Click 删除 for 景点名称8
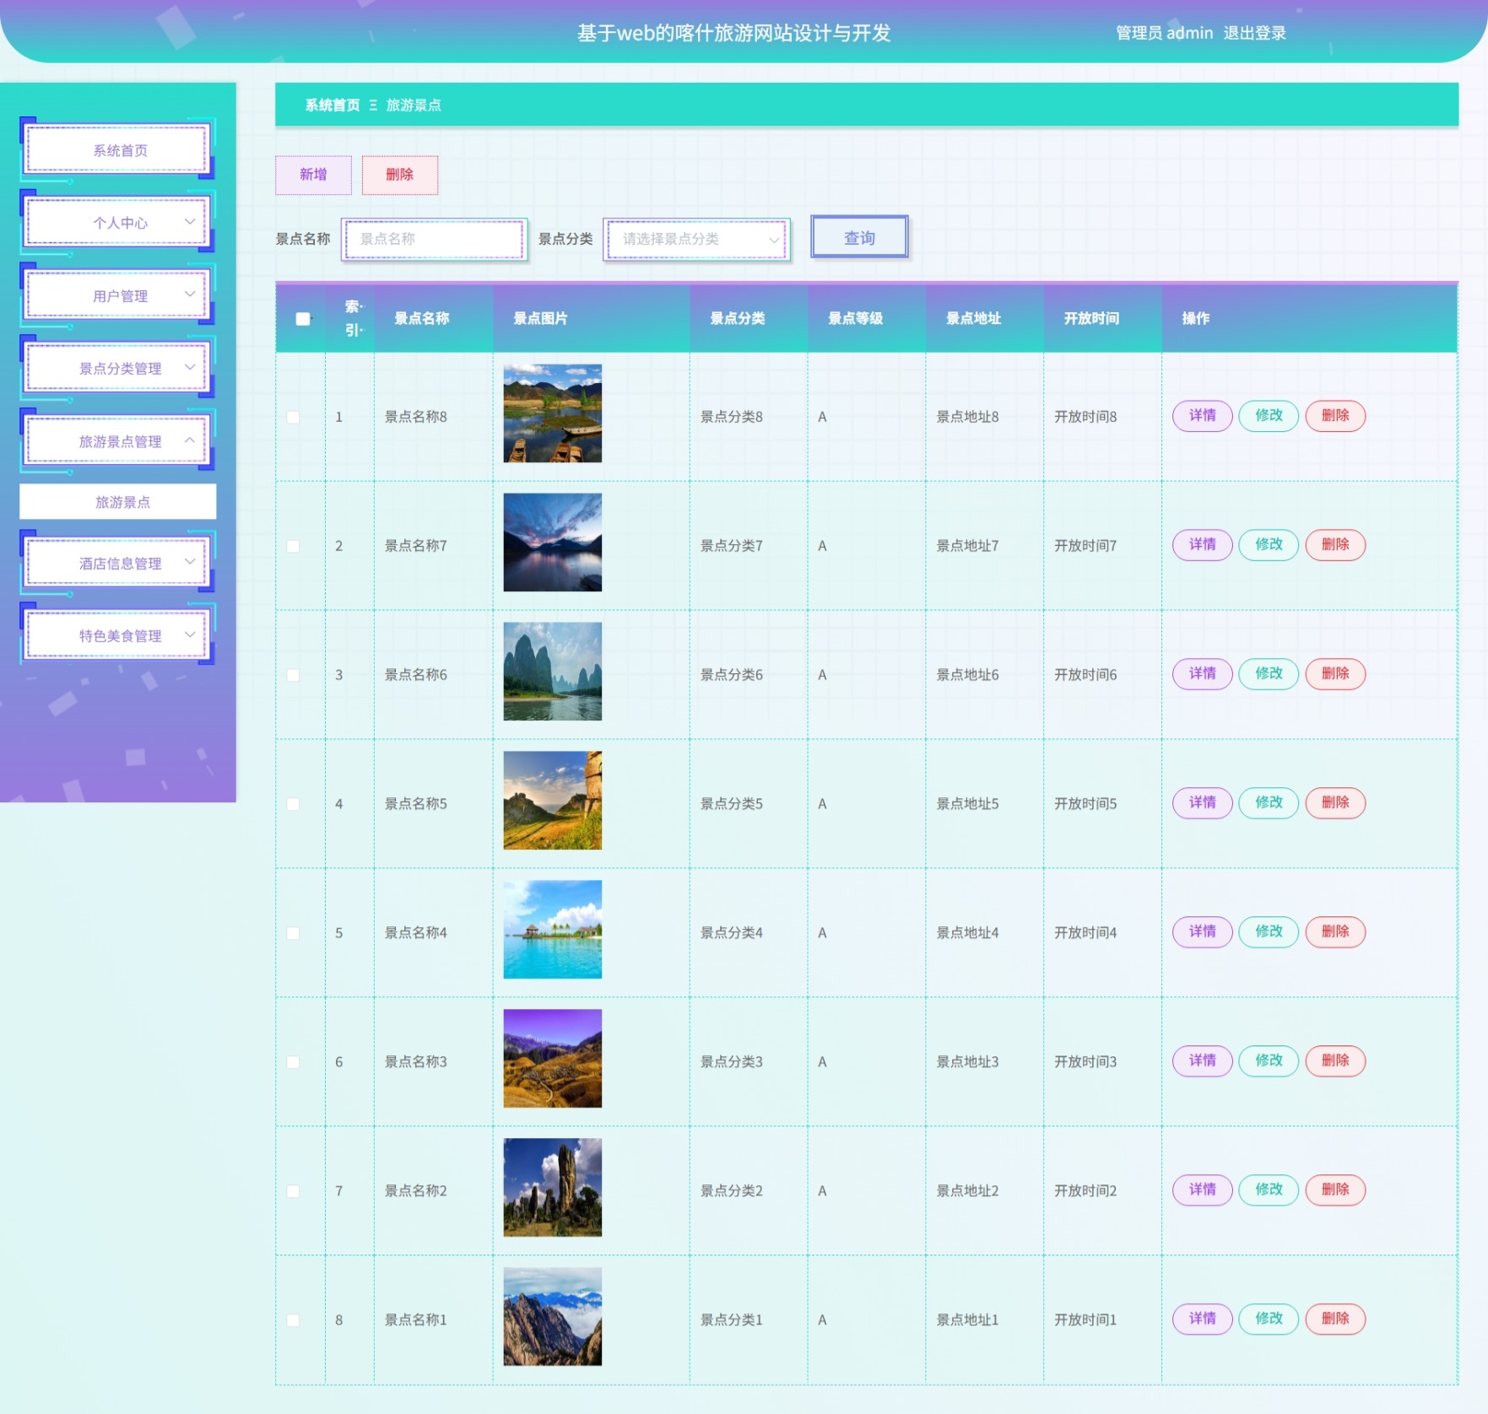 tap(1335, 416)
